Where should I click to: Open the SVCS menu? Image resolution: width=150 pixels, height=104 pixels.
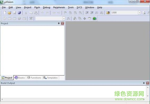(x=79, y=7)
